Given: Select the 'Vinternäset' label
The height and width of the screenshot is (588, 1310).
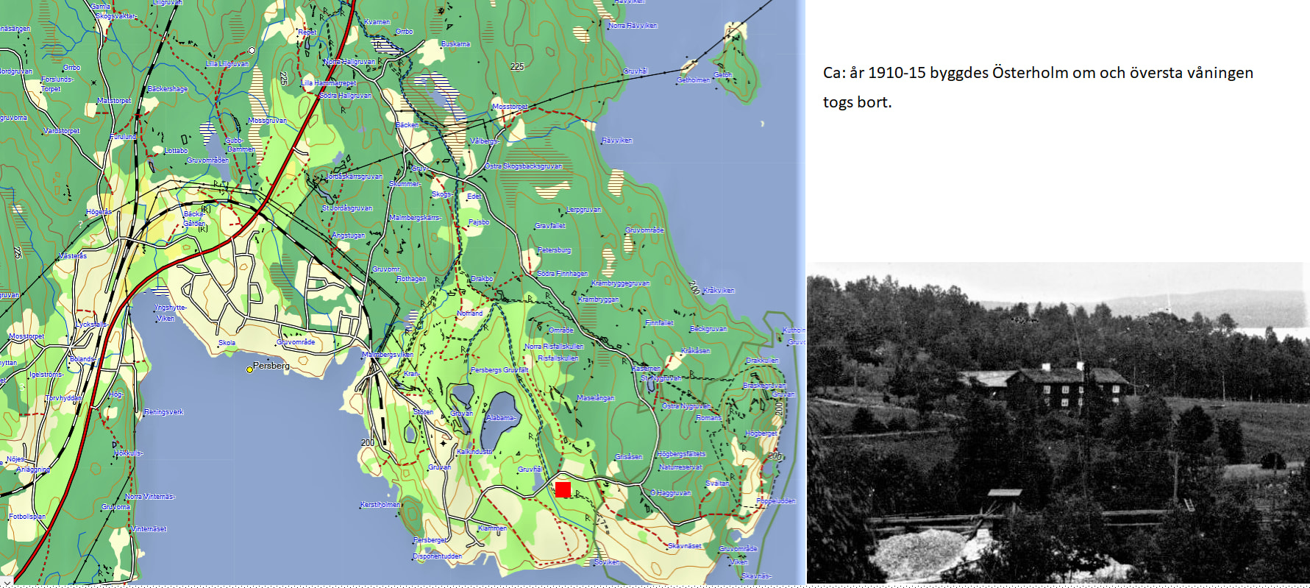Looking at the screenshot, I should 149,529.
